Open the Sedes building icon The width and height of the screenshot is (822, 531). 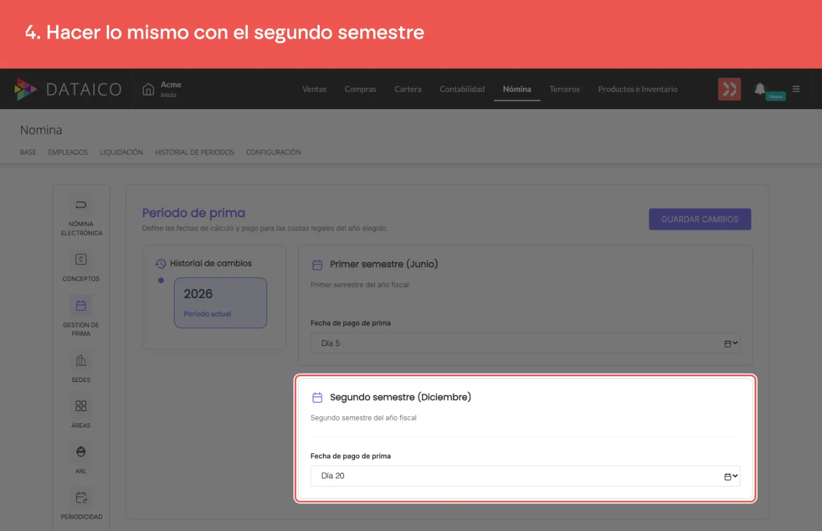click(81, 360)
